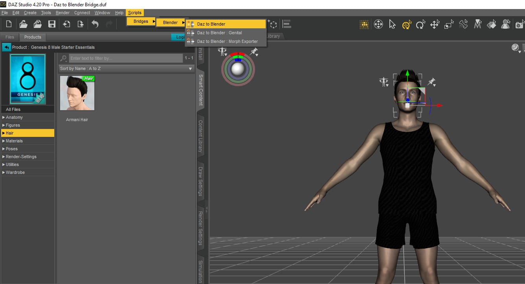Select the Morph tool M icon
Viewport: 525px width, 284px height.
point(477,25)
